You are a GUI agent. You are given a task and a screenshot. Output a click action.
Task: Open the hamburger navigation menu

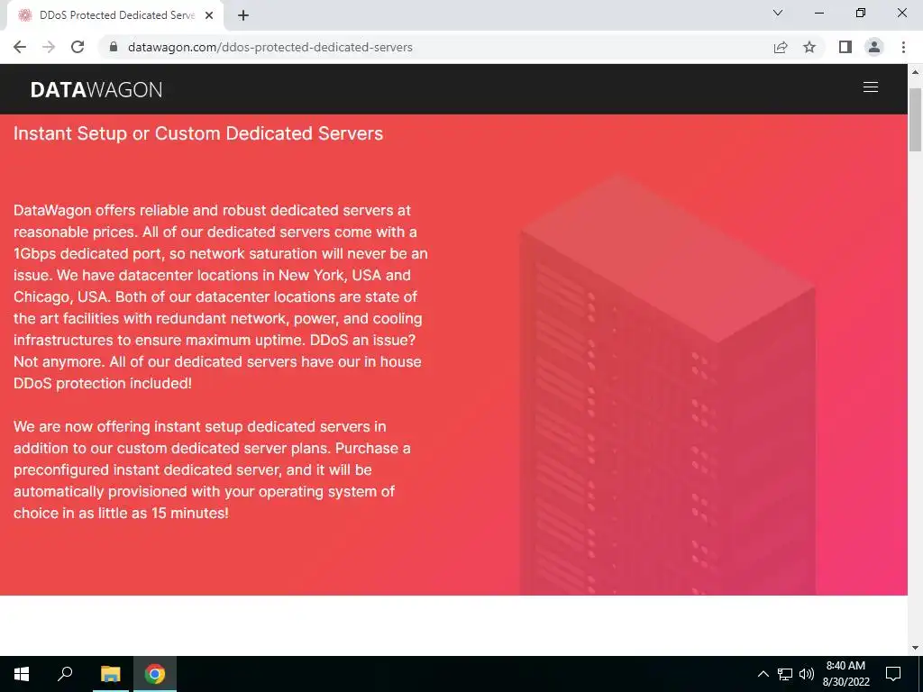870,87
